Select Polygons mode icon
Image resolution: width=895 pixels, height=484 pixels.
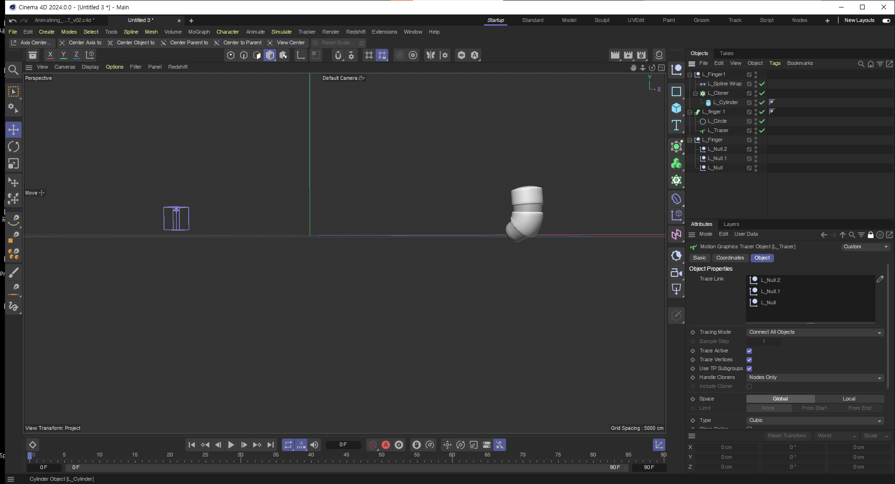point(270,55)
